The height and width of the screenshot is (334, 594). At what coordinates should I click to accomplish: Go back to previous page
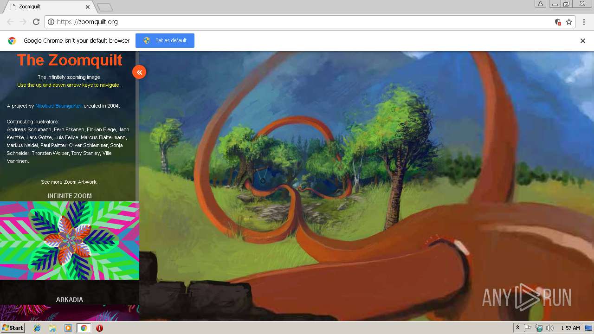pyautogui.click(x=10, y=22)
